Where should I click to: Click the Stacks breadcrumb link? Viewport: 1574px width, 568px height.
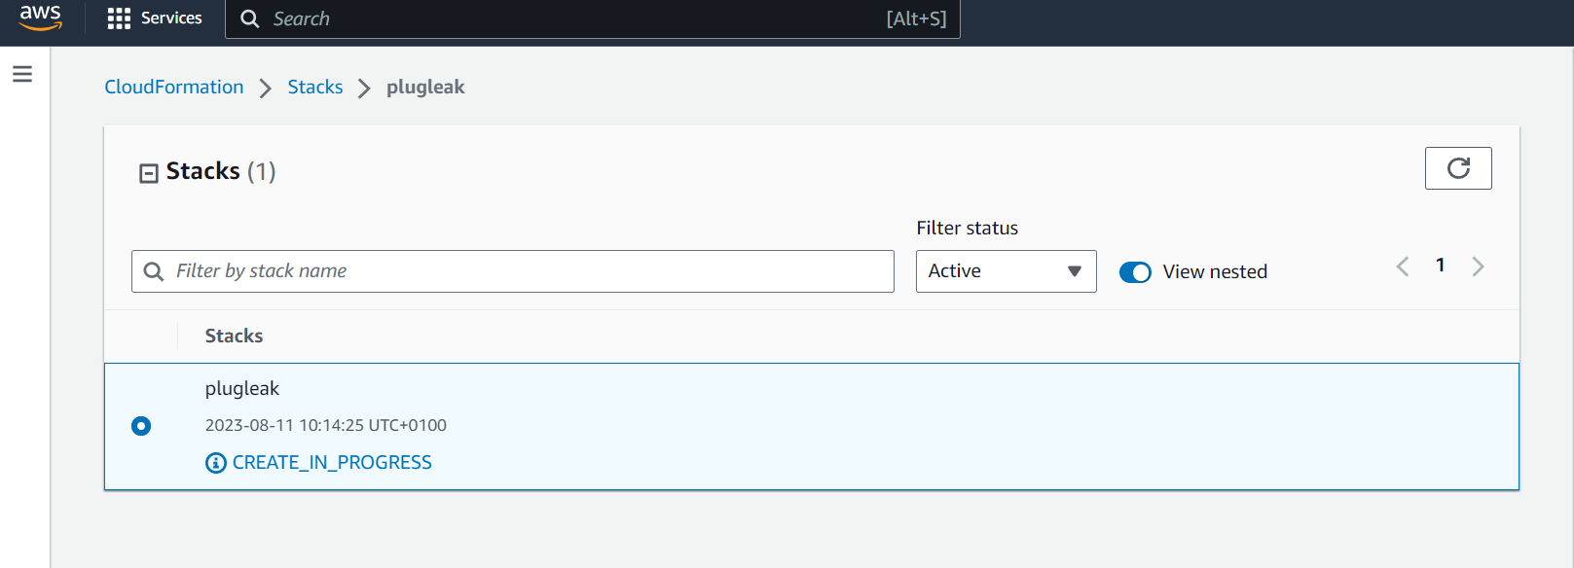[x=315, y=87]
